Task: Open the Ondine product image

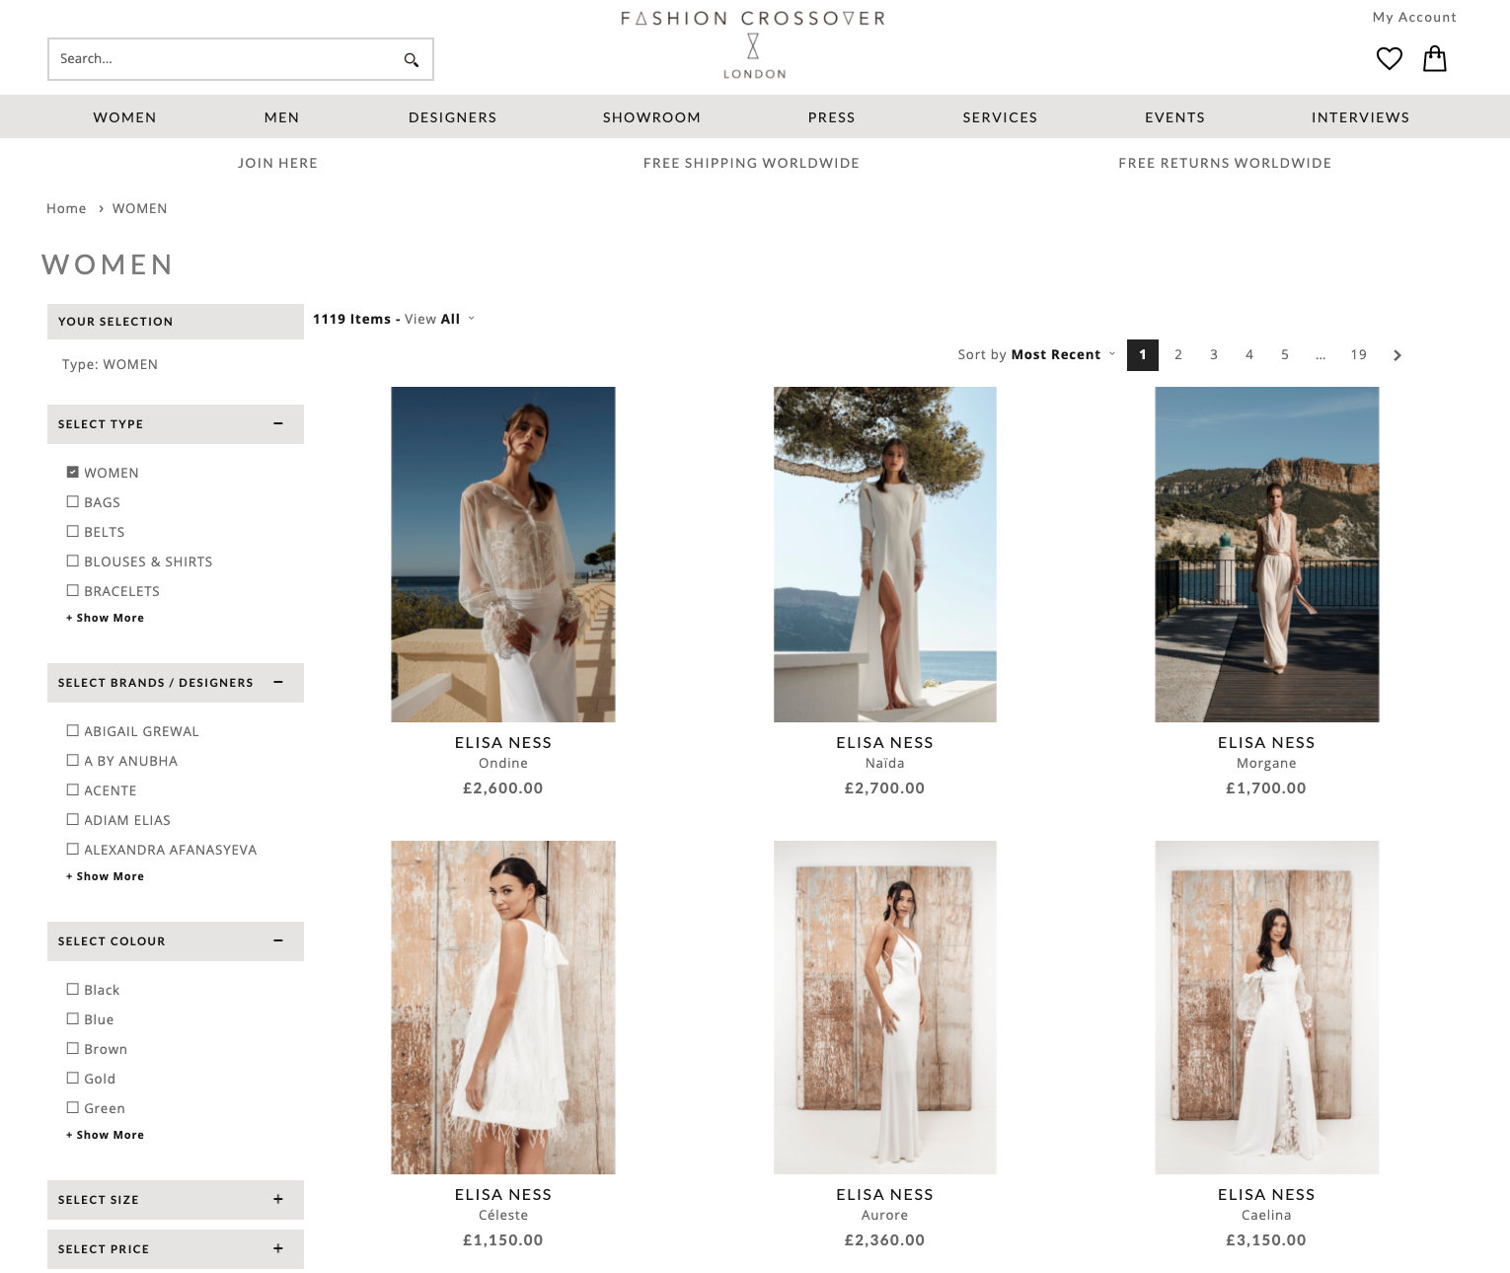Action: click(x=503, y=555)
